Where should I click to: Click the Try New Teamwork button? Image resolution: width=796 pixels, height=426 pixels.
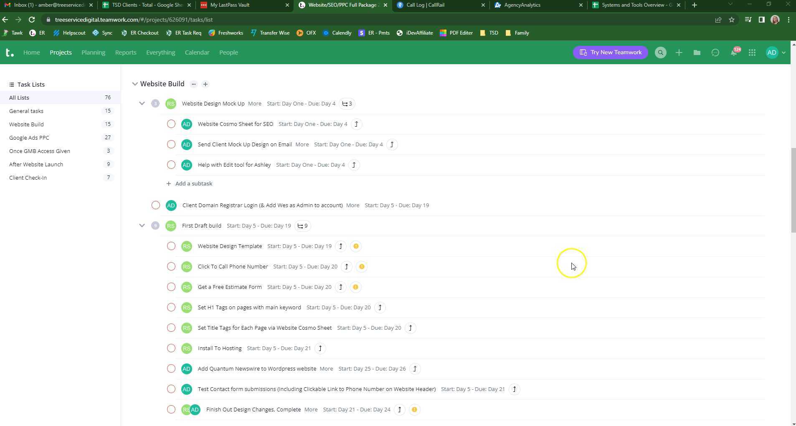(x=610, y=52)
